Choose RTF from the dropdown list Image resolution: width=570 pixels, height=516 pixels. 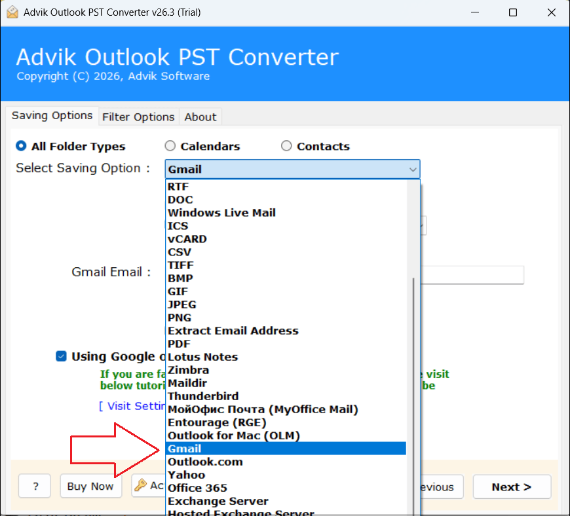(x=286, y=187)
